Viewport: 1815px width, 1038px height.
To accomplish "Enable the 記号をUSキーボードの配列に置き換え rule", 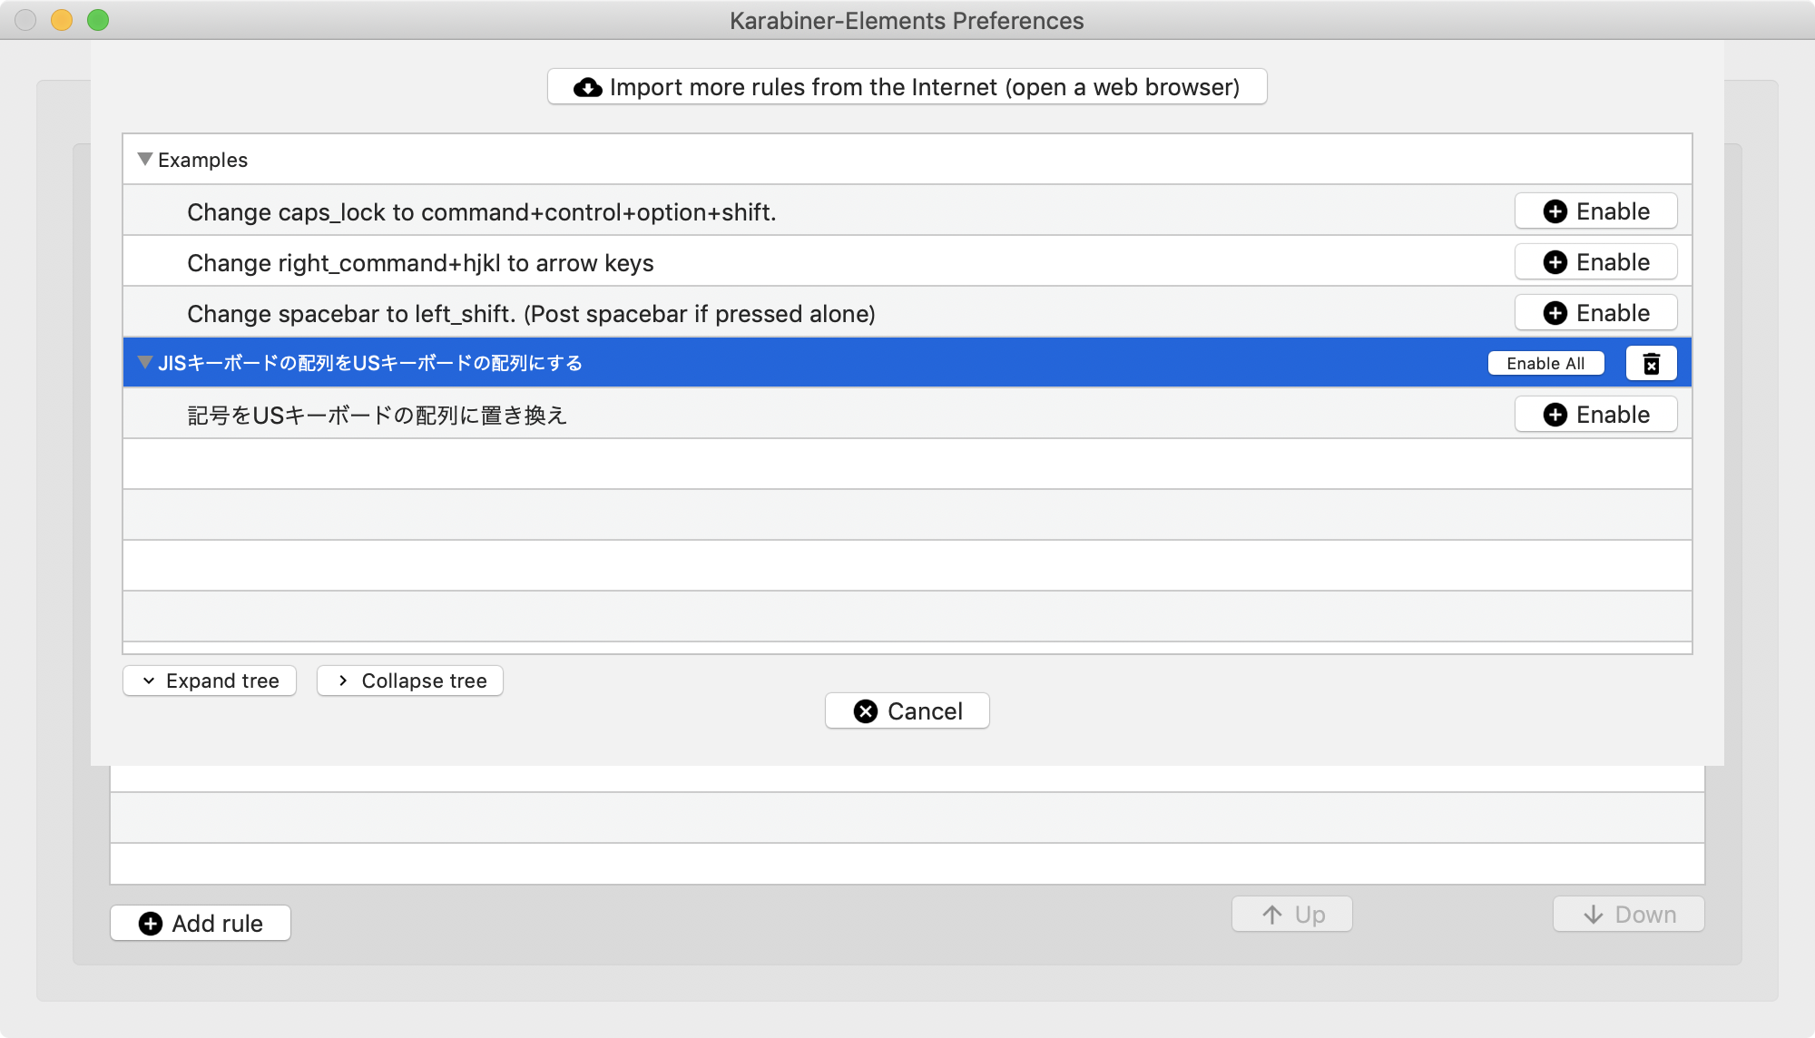I will (1595, 414).
